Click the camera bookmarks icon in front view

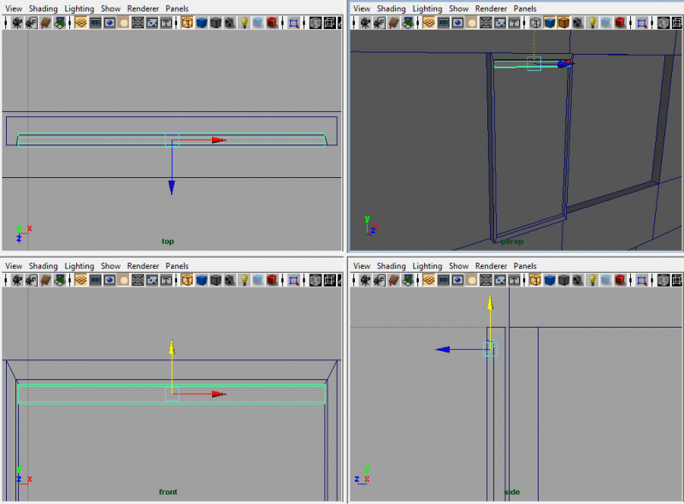pos(44,281)
